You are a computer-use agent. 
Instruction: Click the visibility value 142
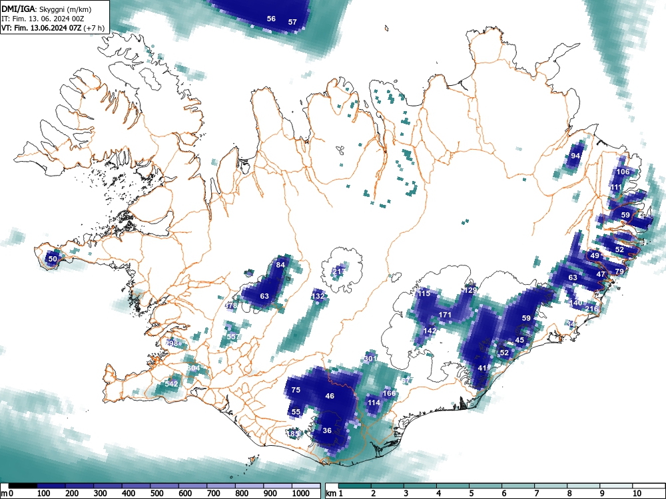point(430,331)
